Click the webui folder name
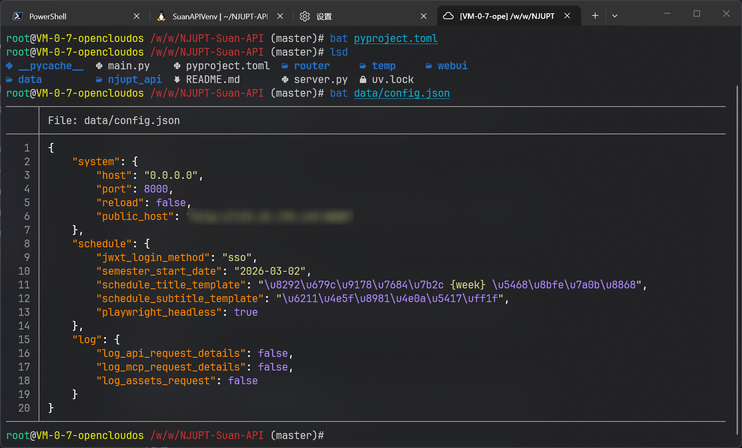This screenshot has height=448, width=742. pyautogui.click(x=452, y=66)
